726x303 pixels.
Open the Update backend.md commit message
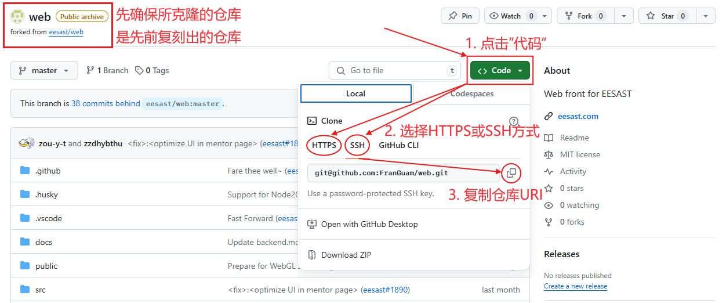[x=263, y=242]
